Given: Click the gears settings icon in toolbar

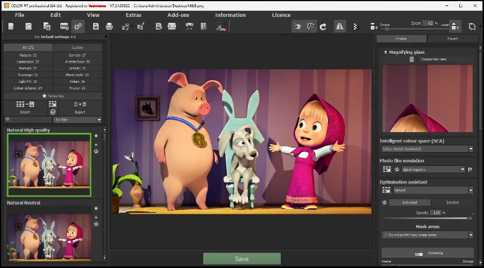Looking at the screenshot, I should (x=78, y=27).
